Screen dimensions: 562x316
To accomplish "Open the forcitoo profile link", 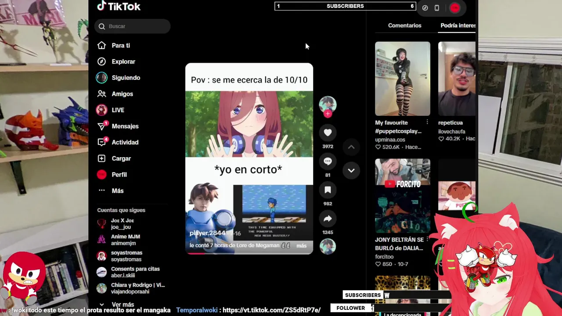I will tap(384, 256).
